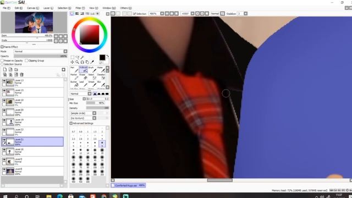Screen dimensions: 352x198
Task: Toggle visibility of Layer 22
Action: (x=4, y=130)
